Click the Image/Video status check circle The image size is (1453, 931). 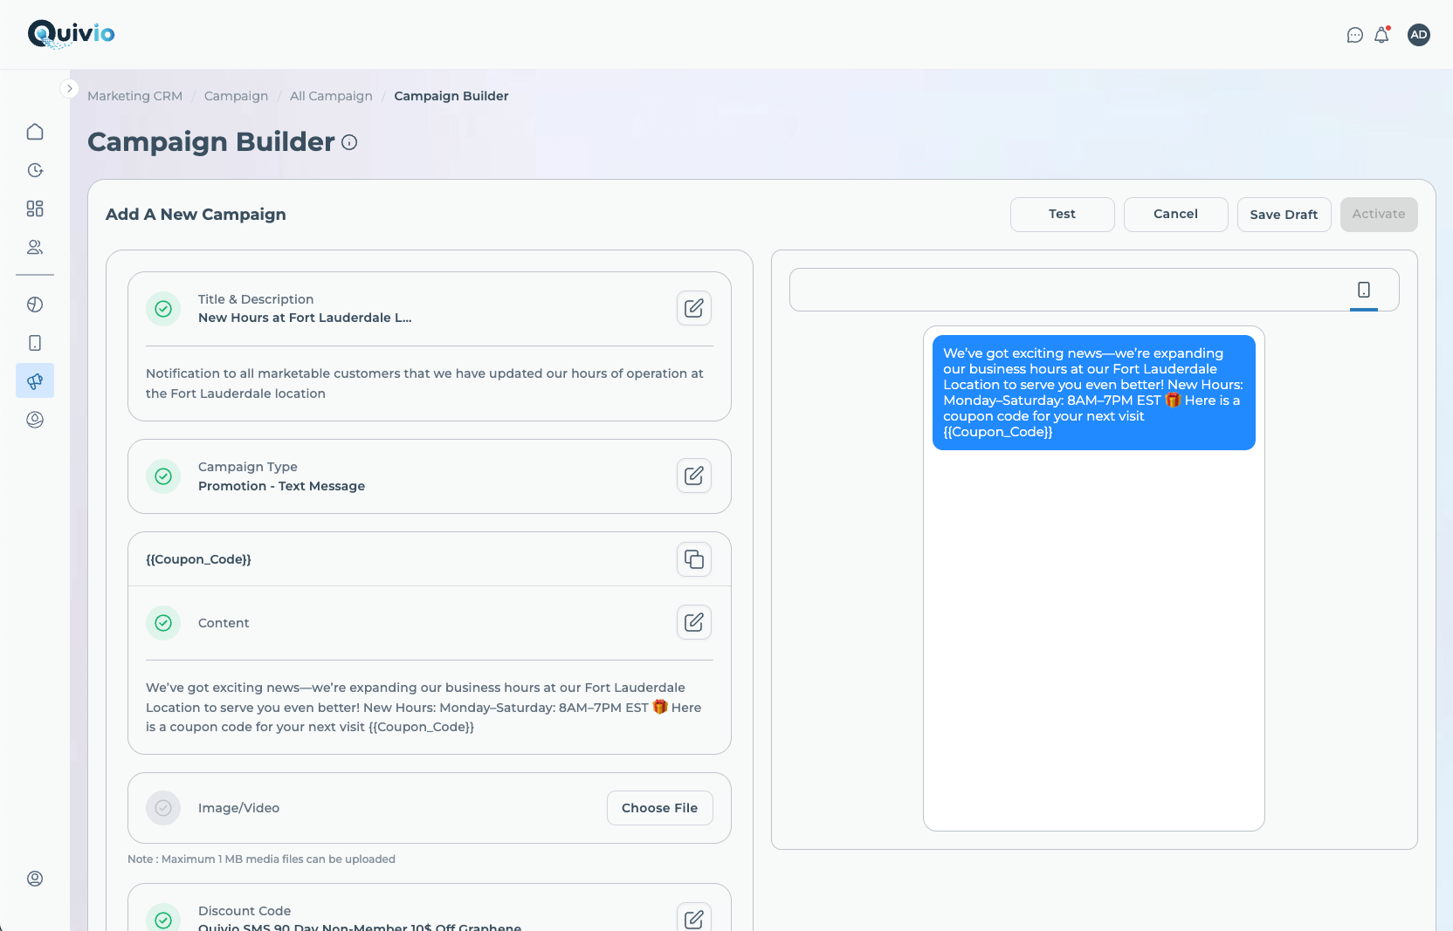[x=163, y=808]
